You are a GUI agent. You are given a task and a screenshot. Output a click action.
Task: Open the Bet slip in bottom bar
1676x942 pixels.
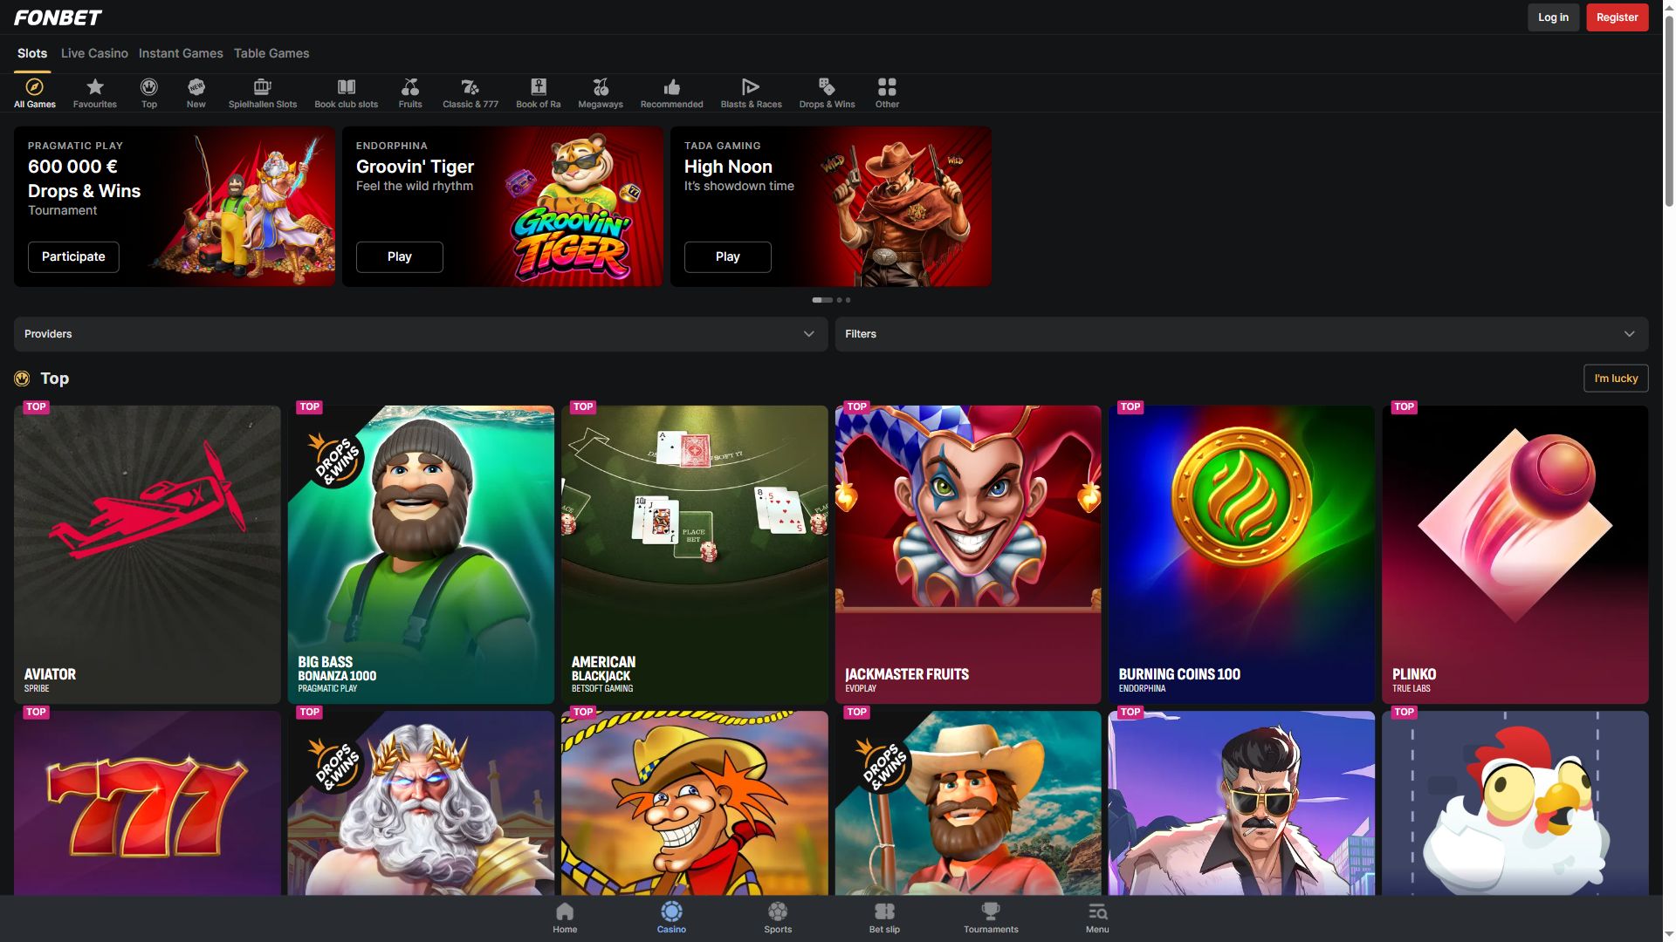tap(884, 918)
